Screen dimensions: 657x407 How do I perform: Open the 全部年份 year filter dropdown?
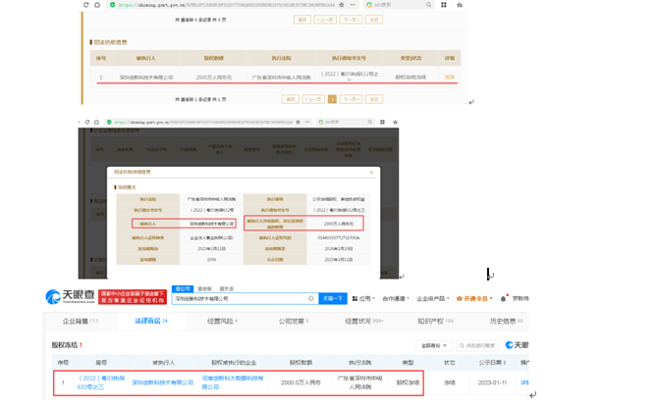click(x=434, y=345)
